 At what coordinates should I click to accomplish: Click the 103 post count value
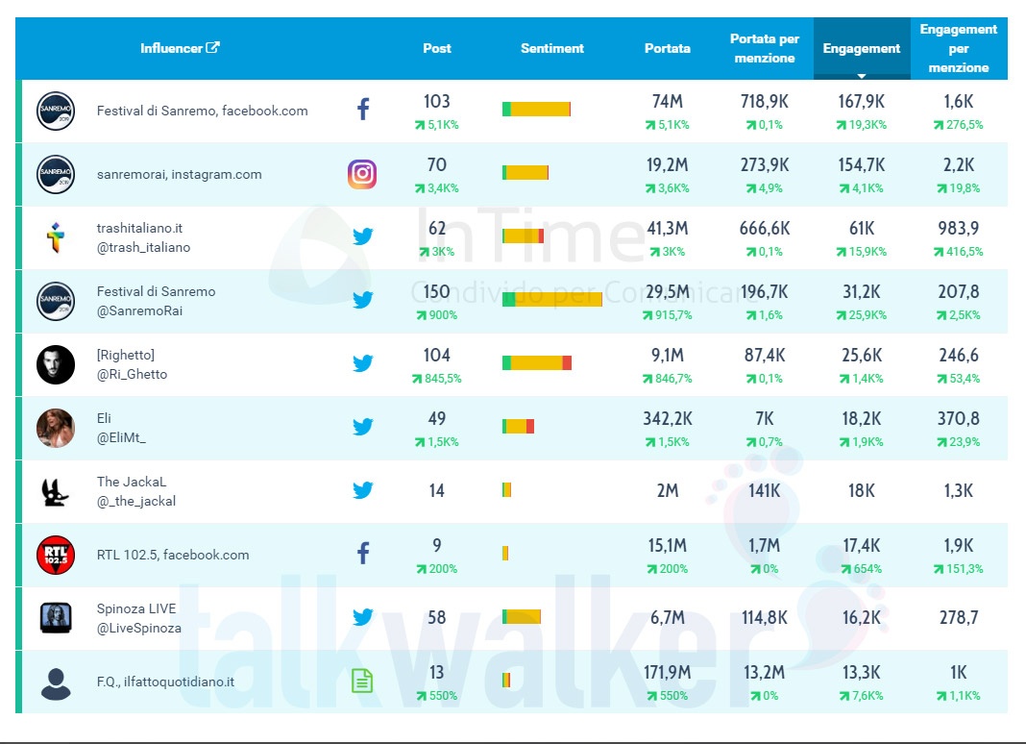(x=436, y=102)
